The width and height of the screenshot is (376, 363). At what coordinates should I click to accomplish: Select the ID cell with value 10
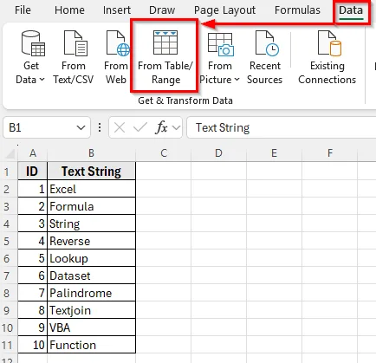33,345
